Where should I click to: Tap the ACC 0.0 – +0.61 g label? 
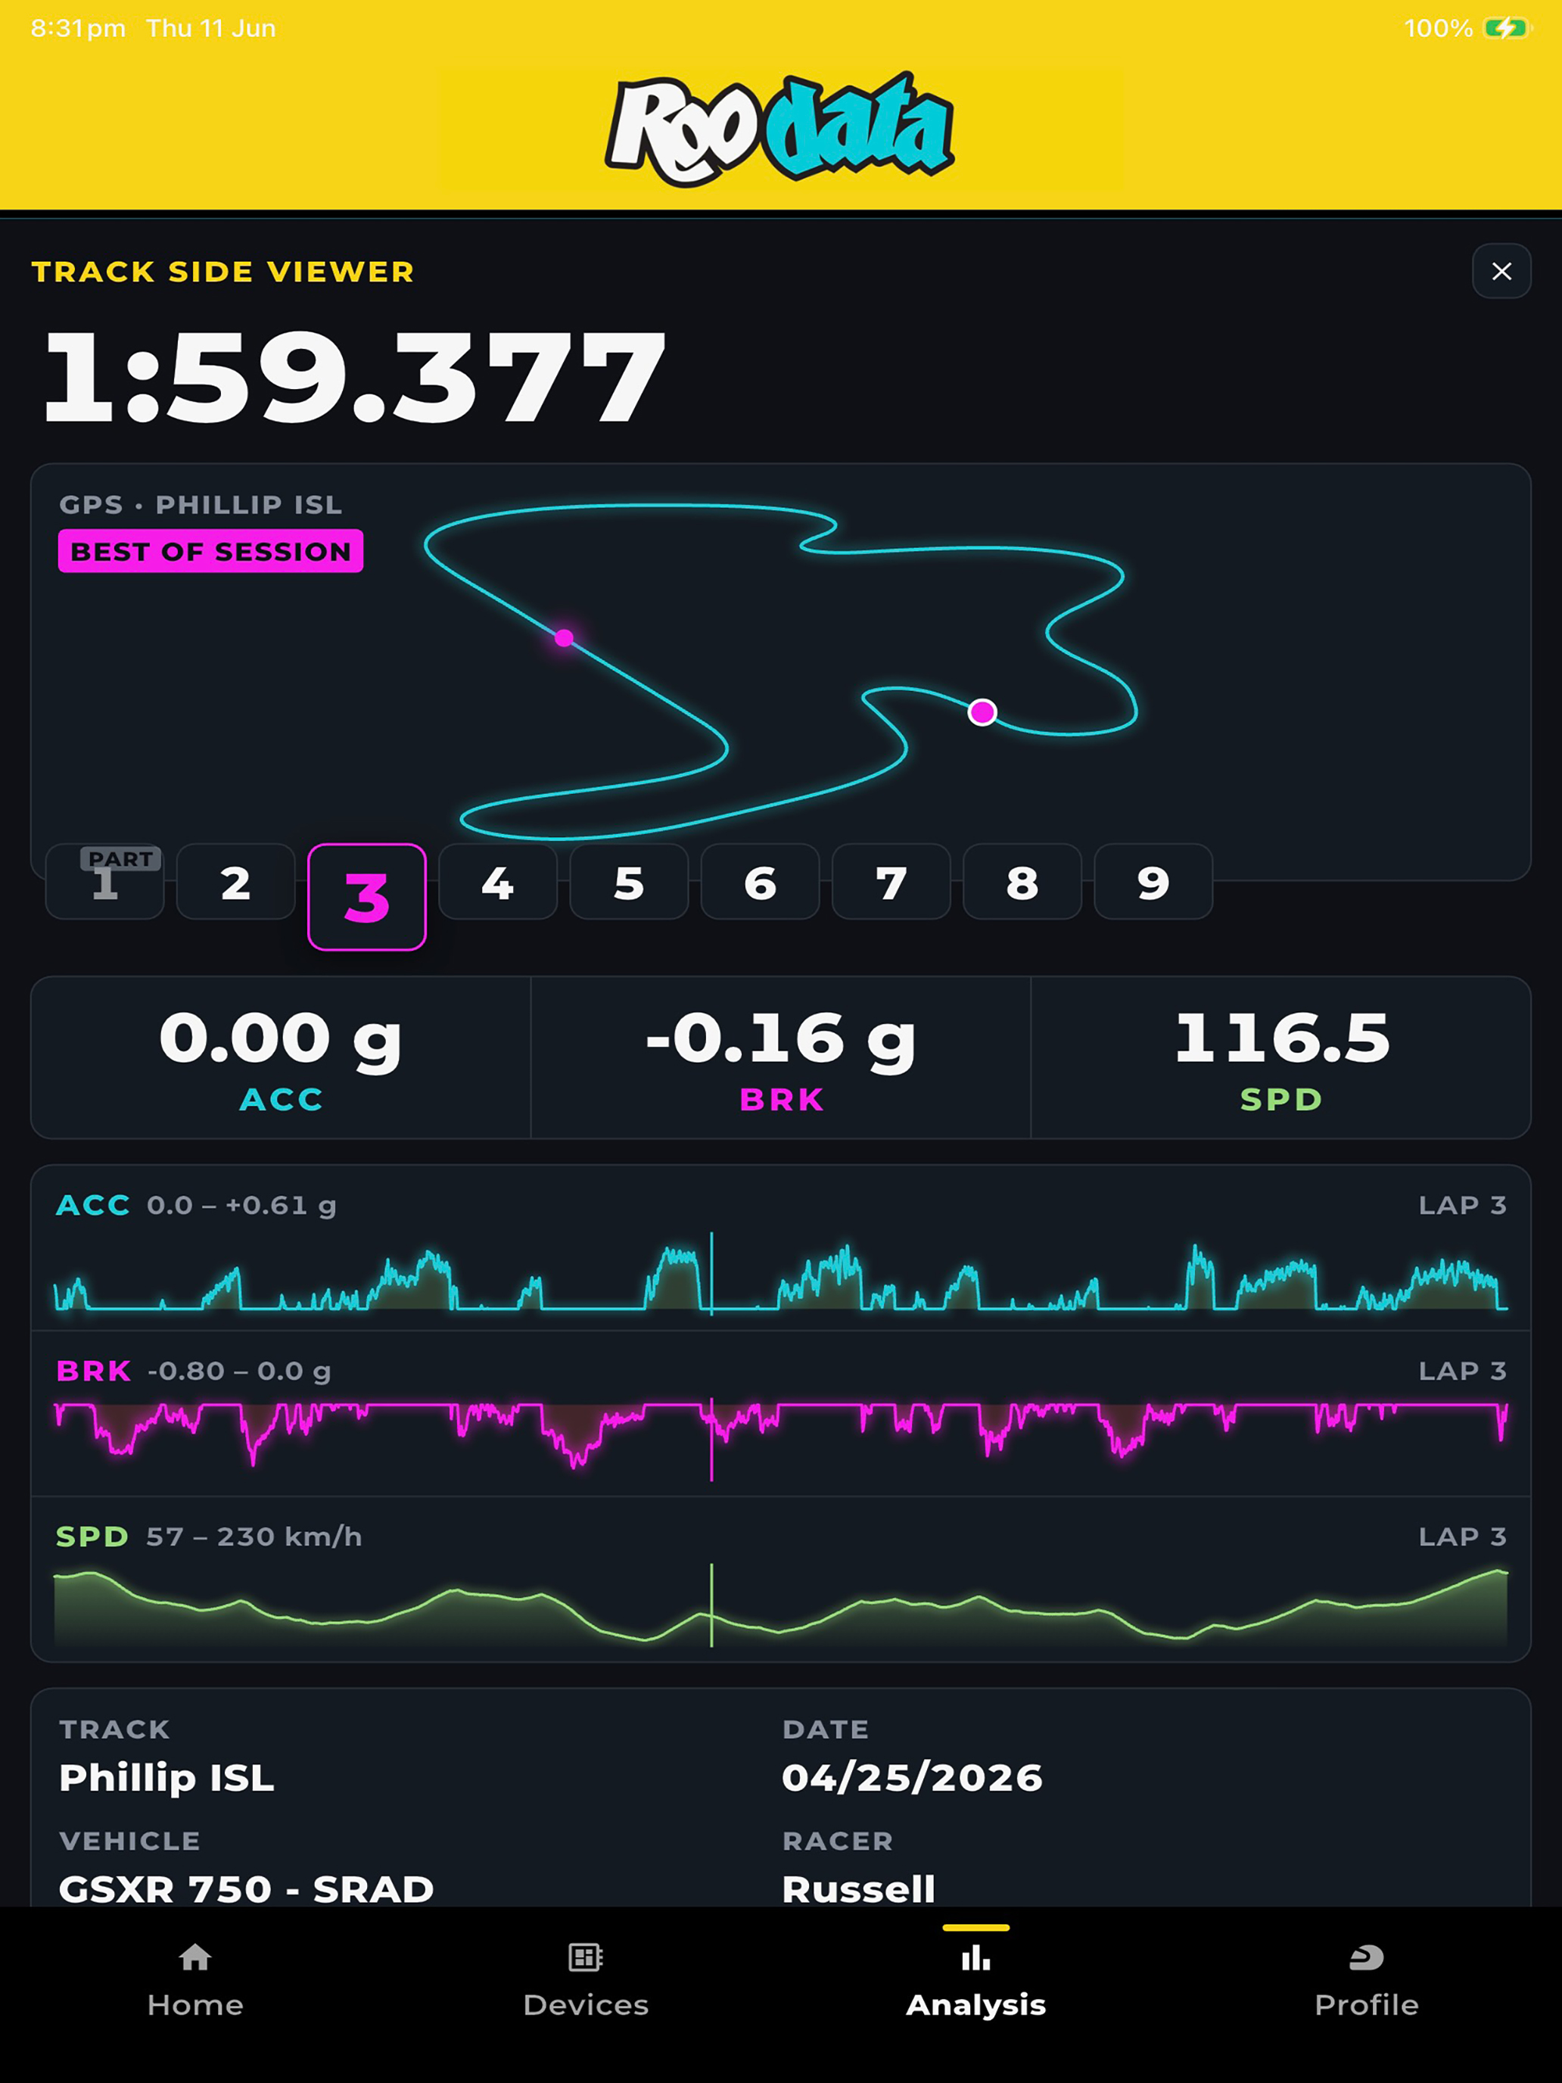click(x=196, y=1205)
